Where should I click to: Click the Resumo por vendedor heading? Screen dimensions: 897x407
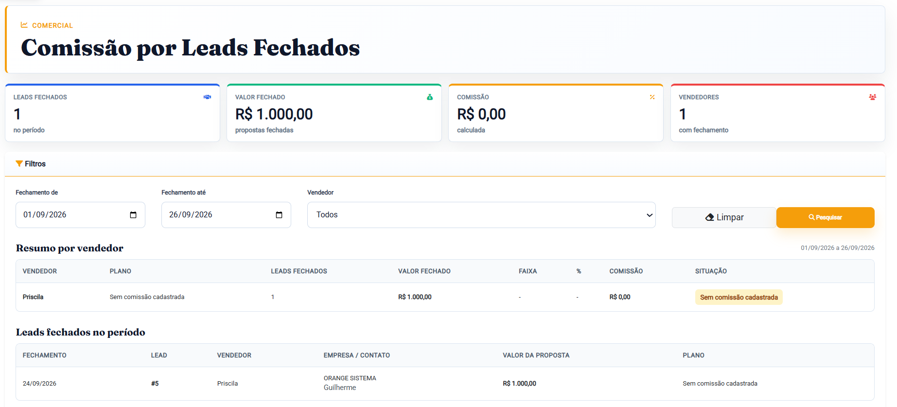[70, 248]
